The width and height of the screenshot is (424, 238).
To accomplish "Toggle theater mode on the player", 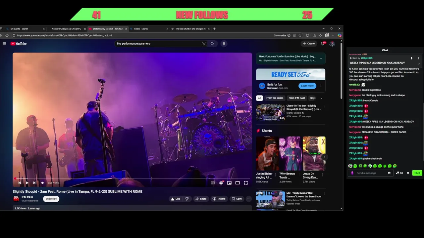I will coord(238,183).
